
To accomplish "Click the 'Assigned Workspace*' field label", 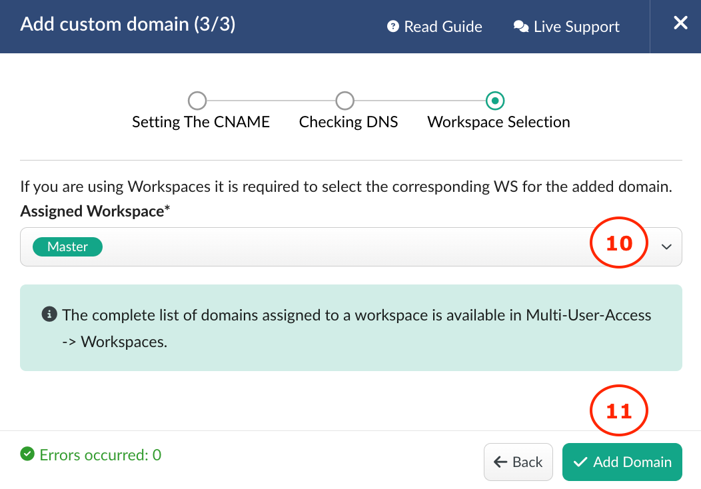I will click(95, 211).
